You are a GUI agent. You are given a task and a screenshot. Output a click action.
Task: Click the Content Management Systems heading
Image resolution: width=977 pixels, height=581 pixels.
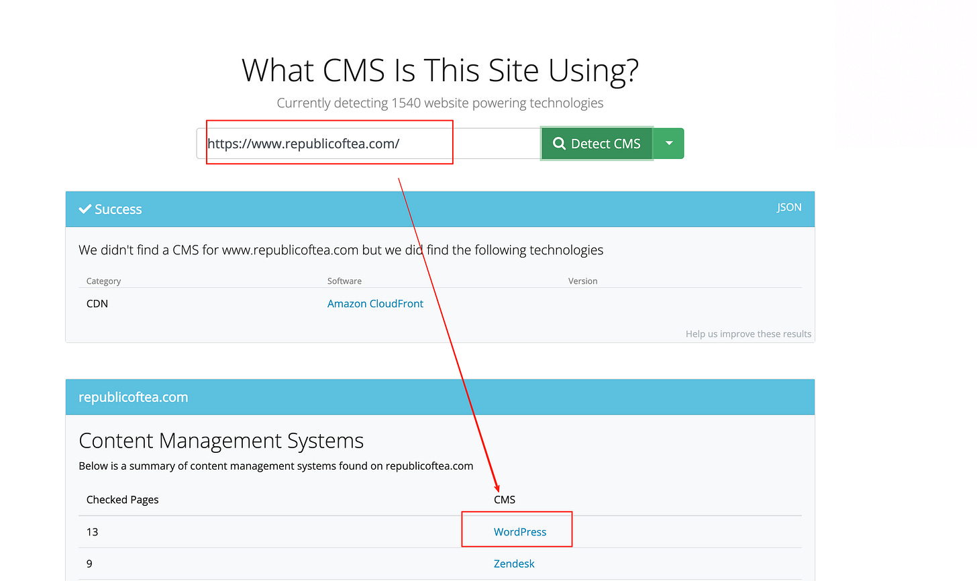[x=221, y=441]
